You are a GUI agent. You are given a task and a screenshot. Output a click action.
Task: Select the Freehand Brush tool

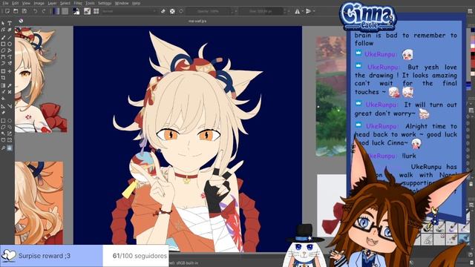tap(3, 37)
